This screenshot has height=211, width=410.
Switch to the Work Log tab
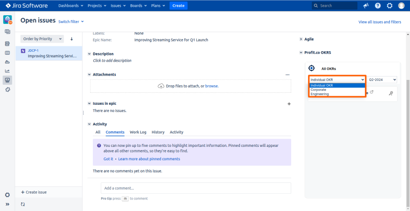[138, 132]
